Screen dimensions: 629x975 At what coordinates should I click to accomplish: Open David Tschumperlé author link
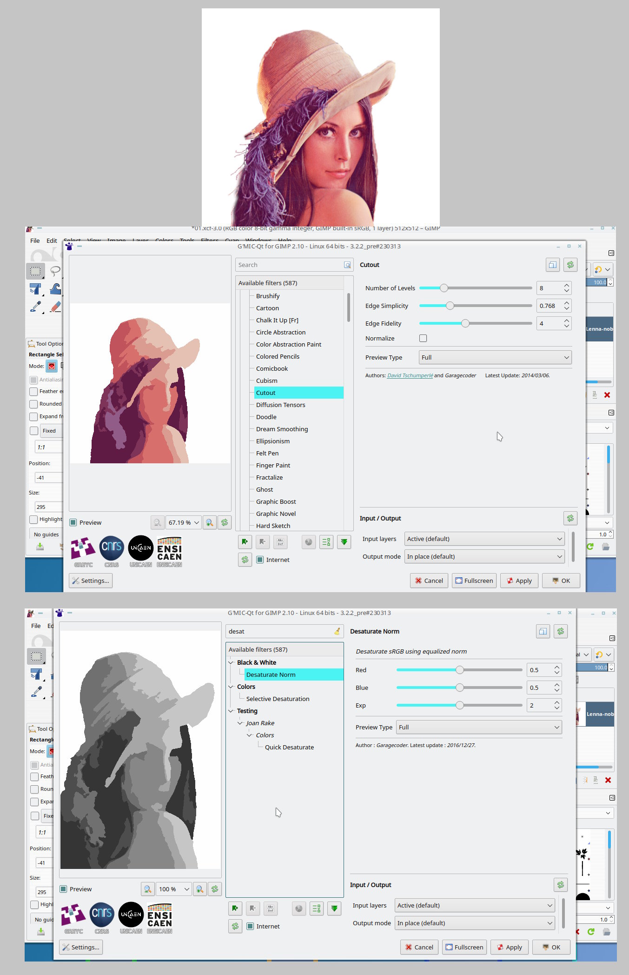(410, 375)
